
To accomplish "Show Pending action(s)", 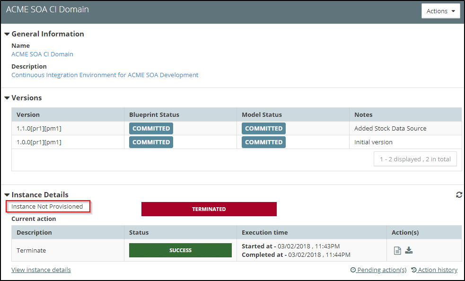I will [x=378, y=270].
